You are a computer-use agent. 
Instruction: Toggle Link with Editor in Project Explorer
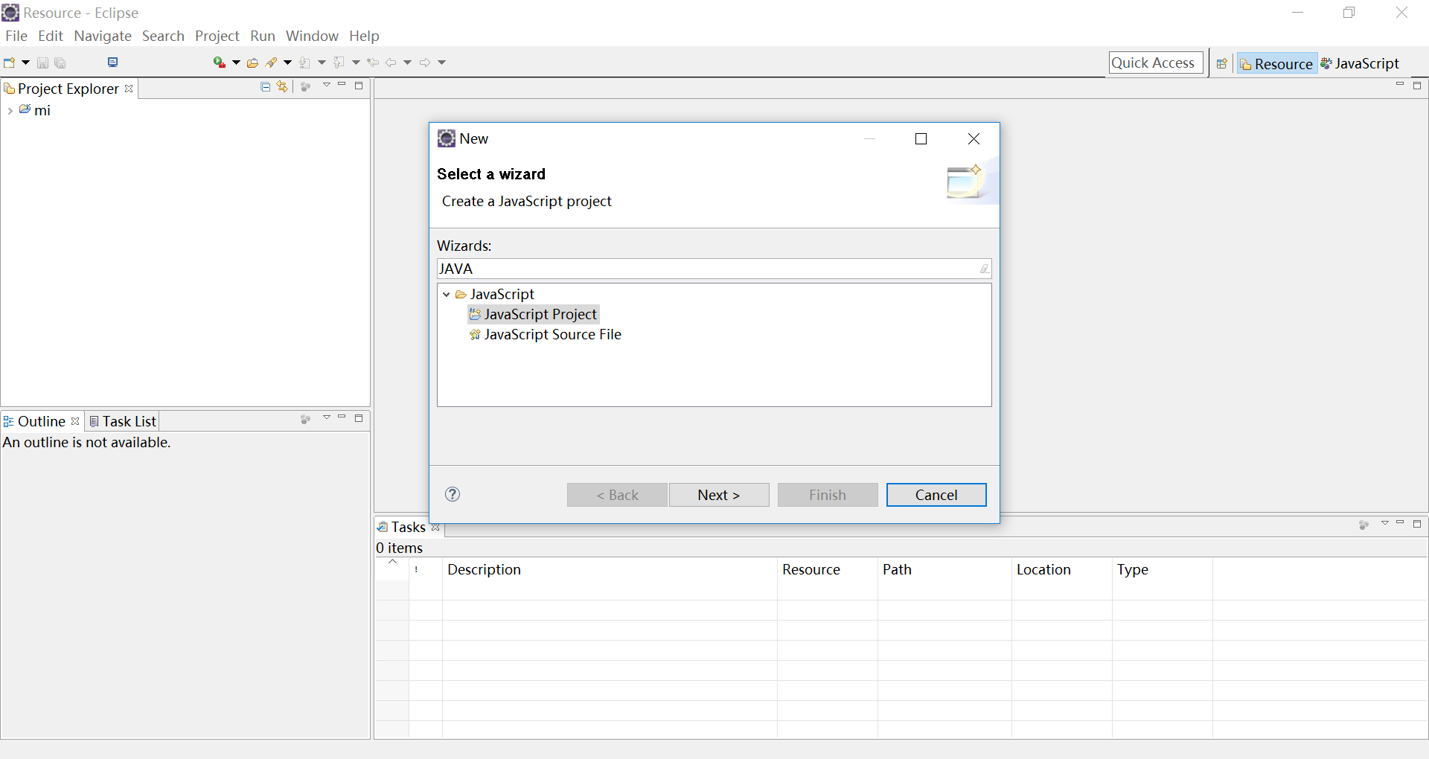point(282,87)
